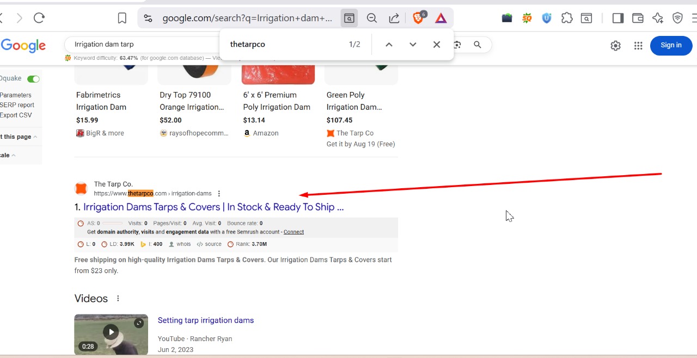Close the find-in-page bar

[x=437, y=45]
